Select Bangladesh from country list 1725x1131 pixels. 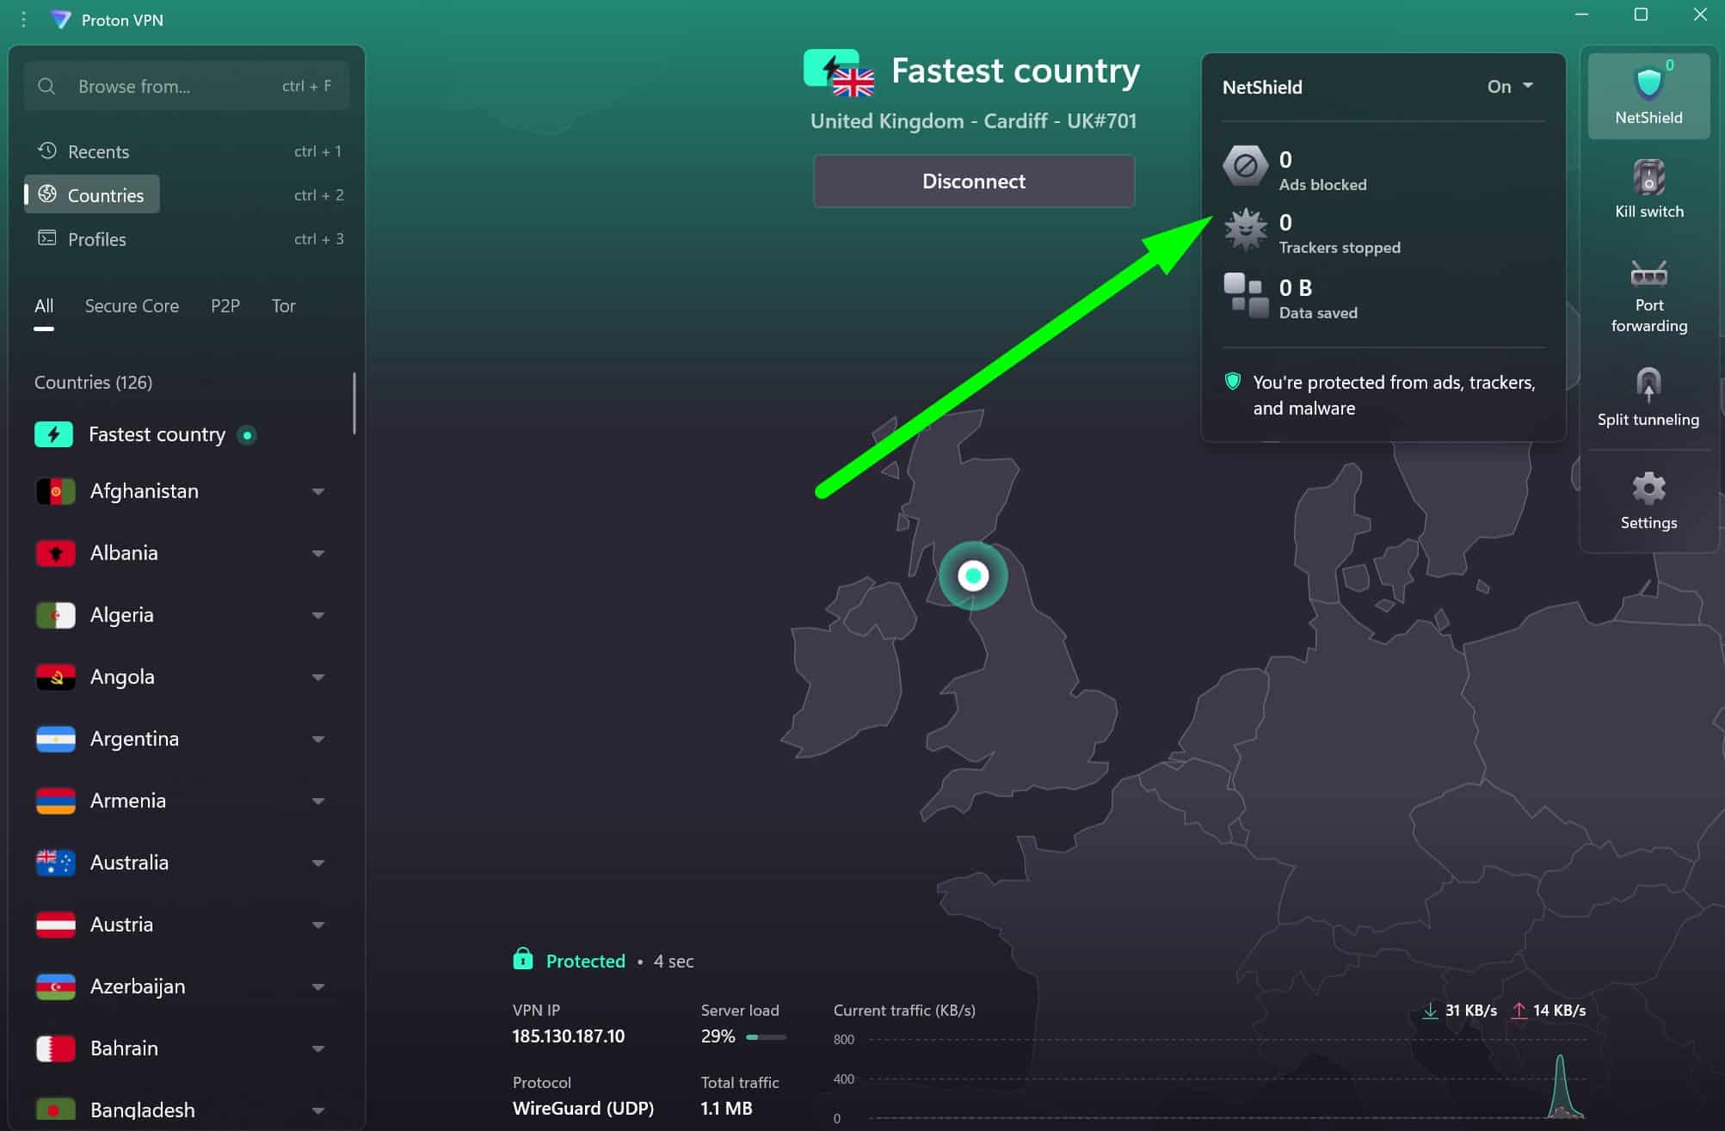(142, 1110)
